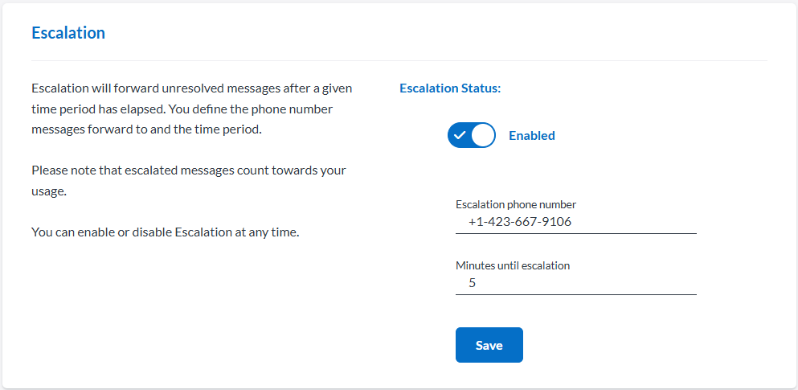Click the "Escalation Status:" label
Image resolution: width=798 pixels, height=390 pixels.
(450, 88)
